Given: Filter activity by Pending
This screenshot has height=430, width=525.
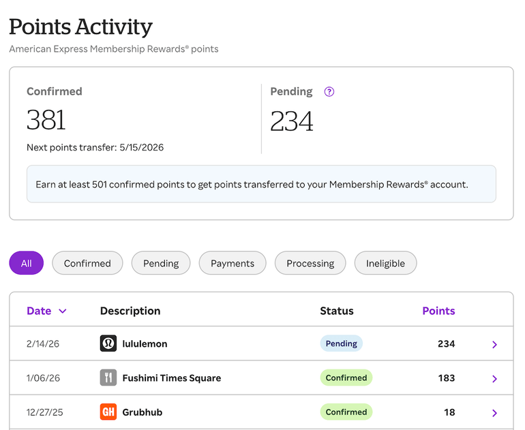Looking at the screenshot, I should pyautogui.click(x=161, y=263).
